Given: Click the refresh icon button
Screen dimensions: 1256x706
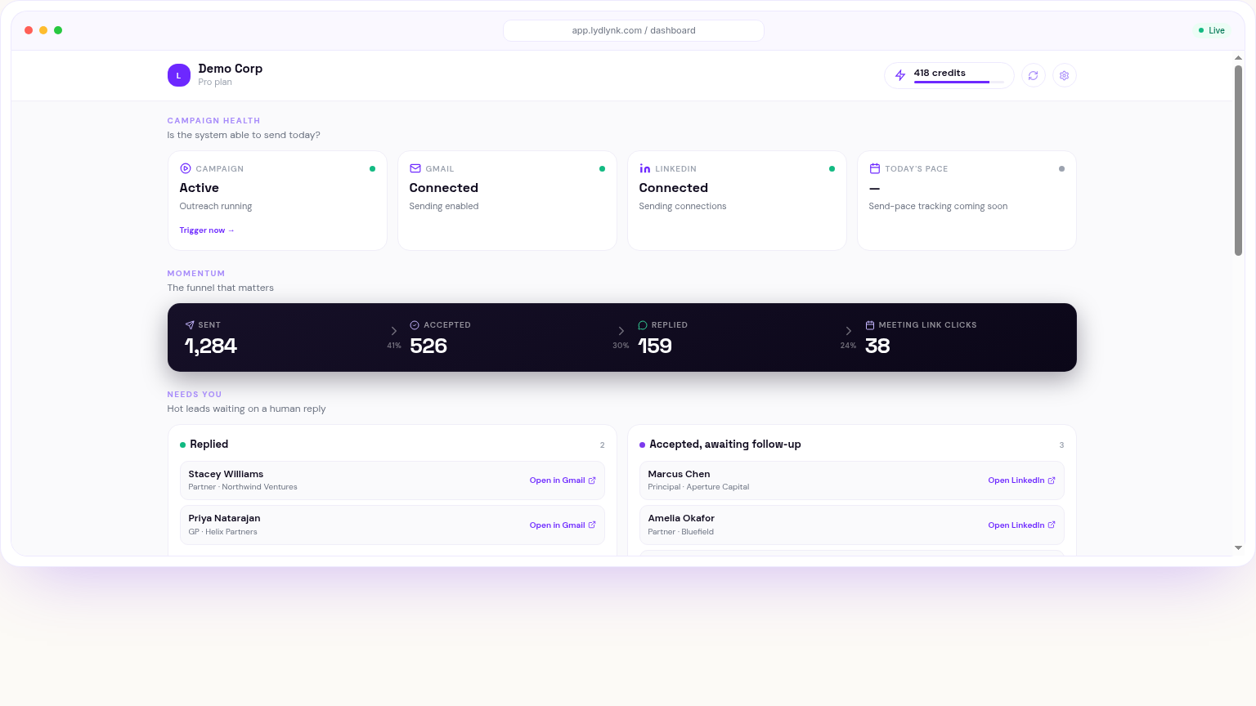Looking at the screenshot, I should 1034,75.
